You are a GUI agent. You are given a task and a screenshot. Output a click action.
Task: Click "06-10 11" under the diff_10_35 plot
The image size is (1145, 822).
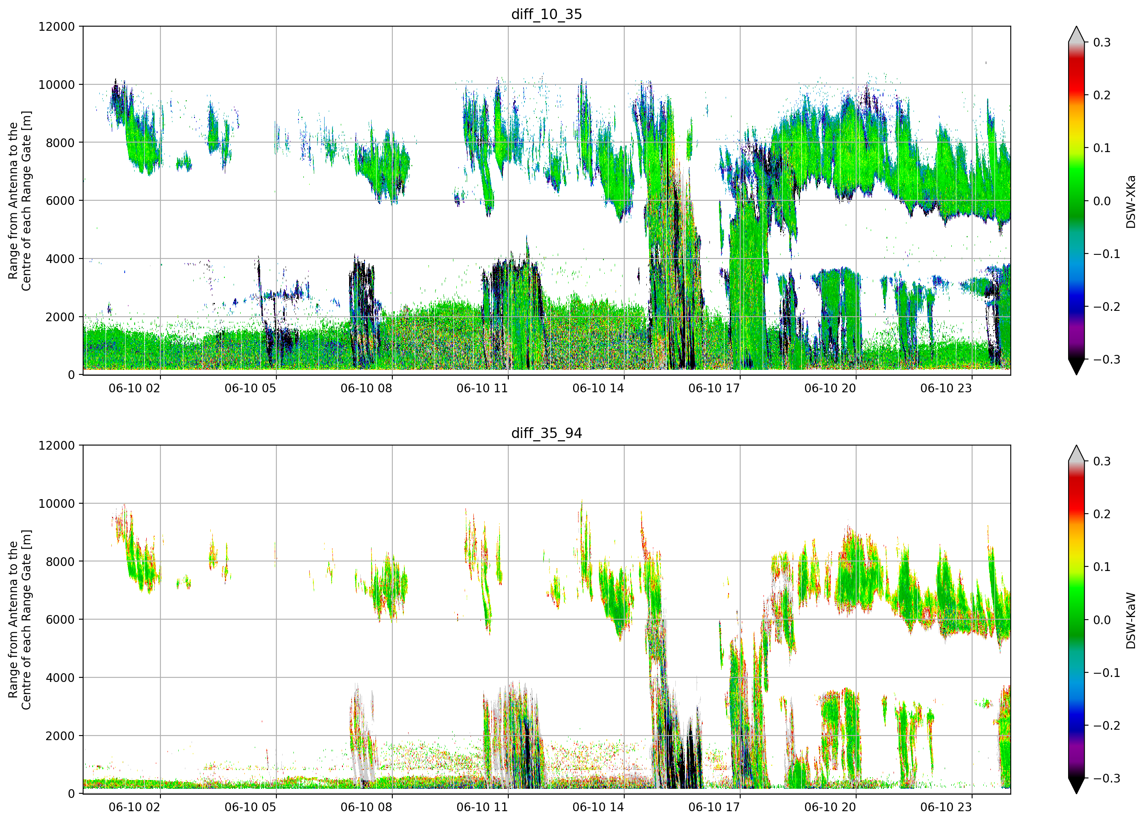(x=482, y=388)
